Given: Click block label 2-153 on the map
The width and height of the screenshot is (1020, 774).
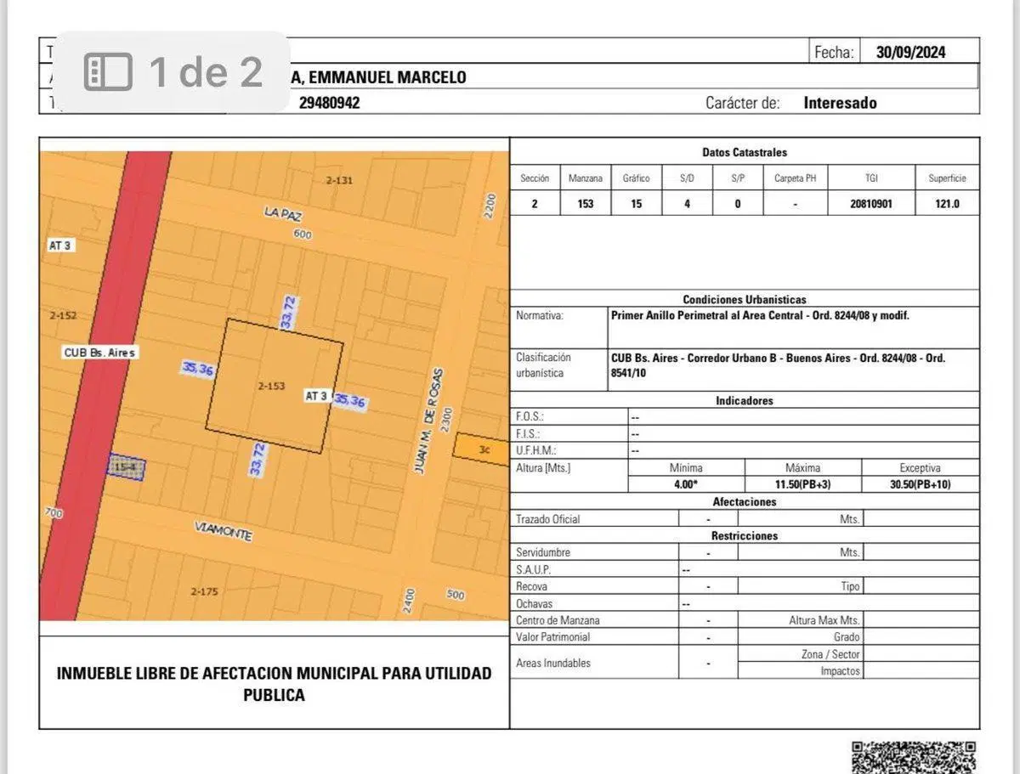Looking at the screenshot, I should pyautogui.click(x=271, y=386).
